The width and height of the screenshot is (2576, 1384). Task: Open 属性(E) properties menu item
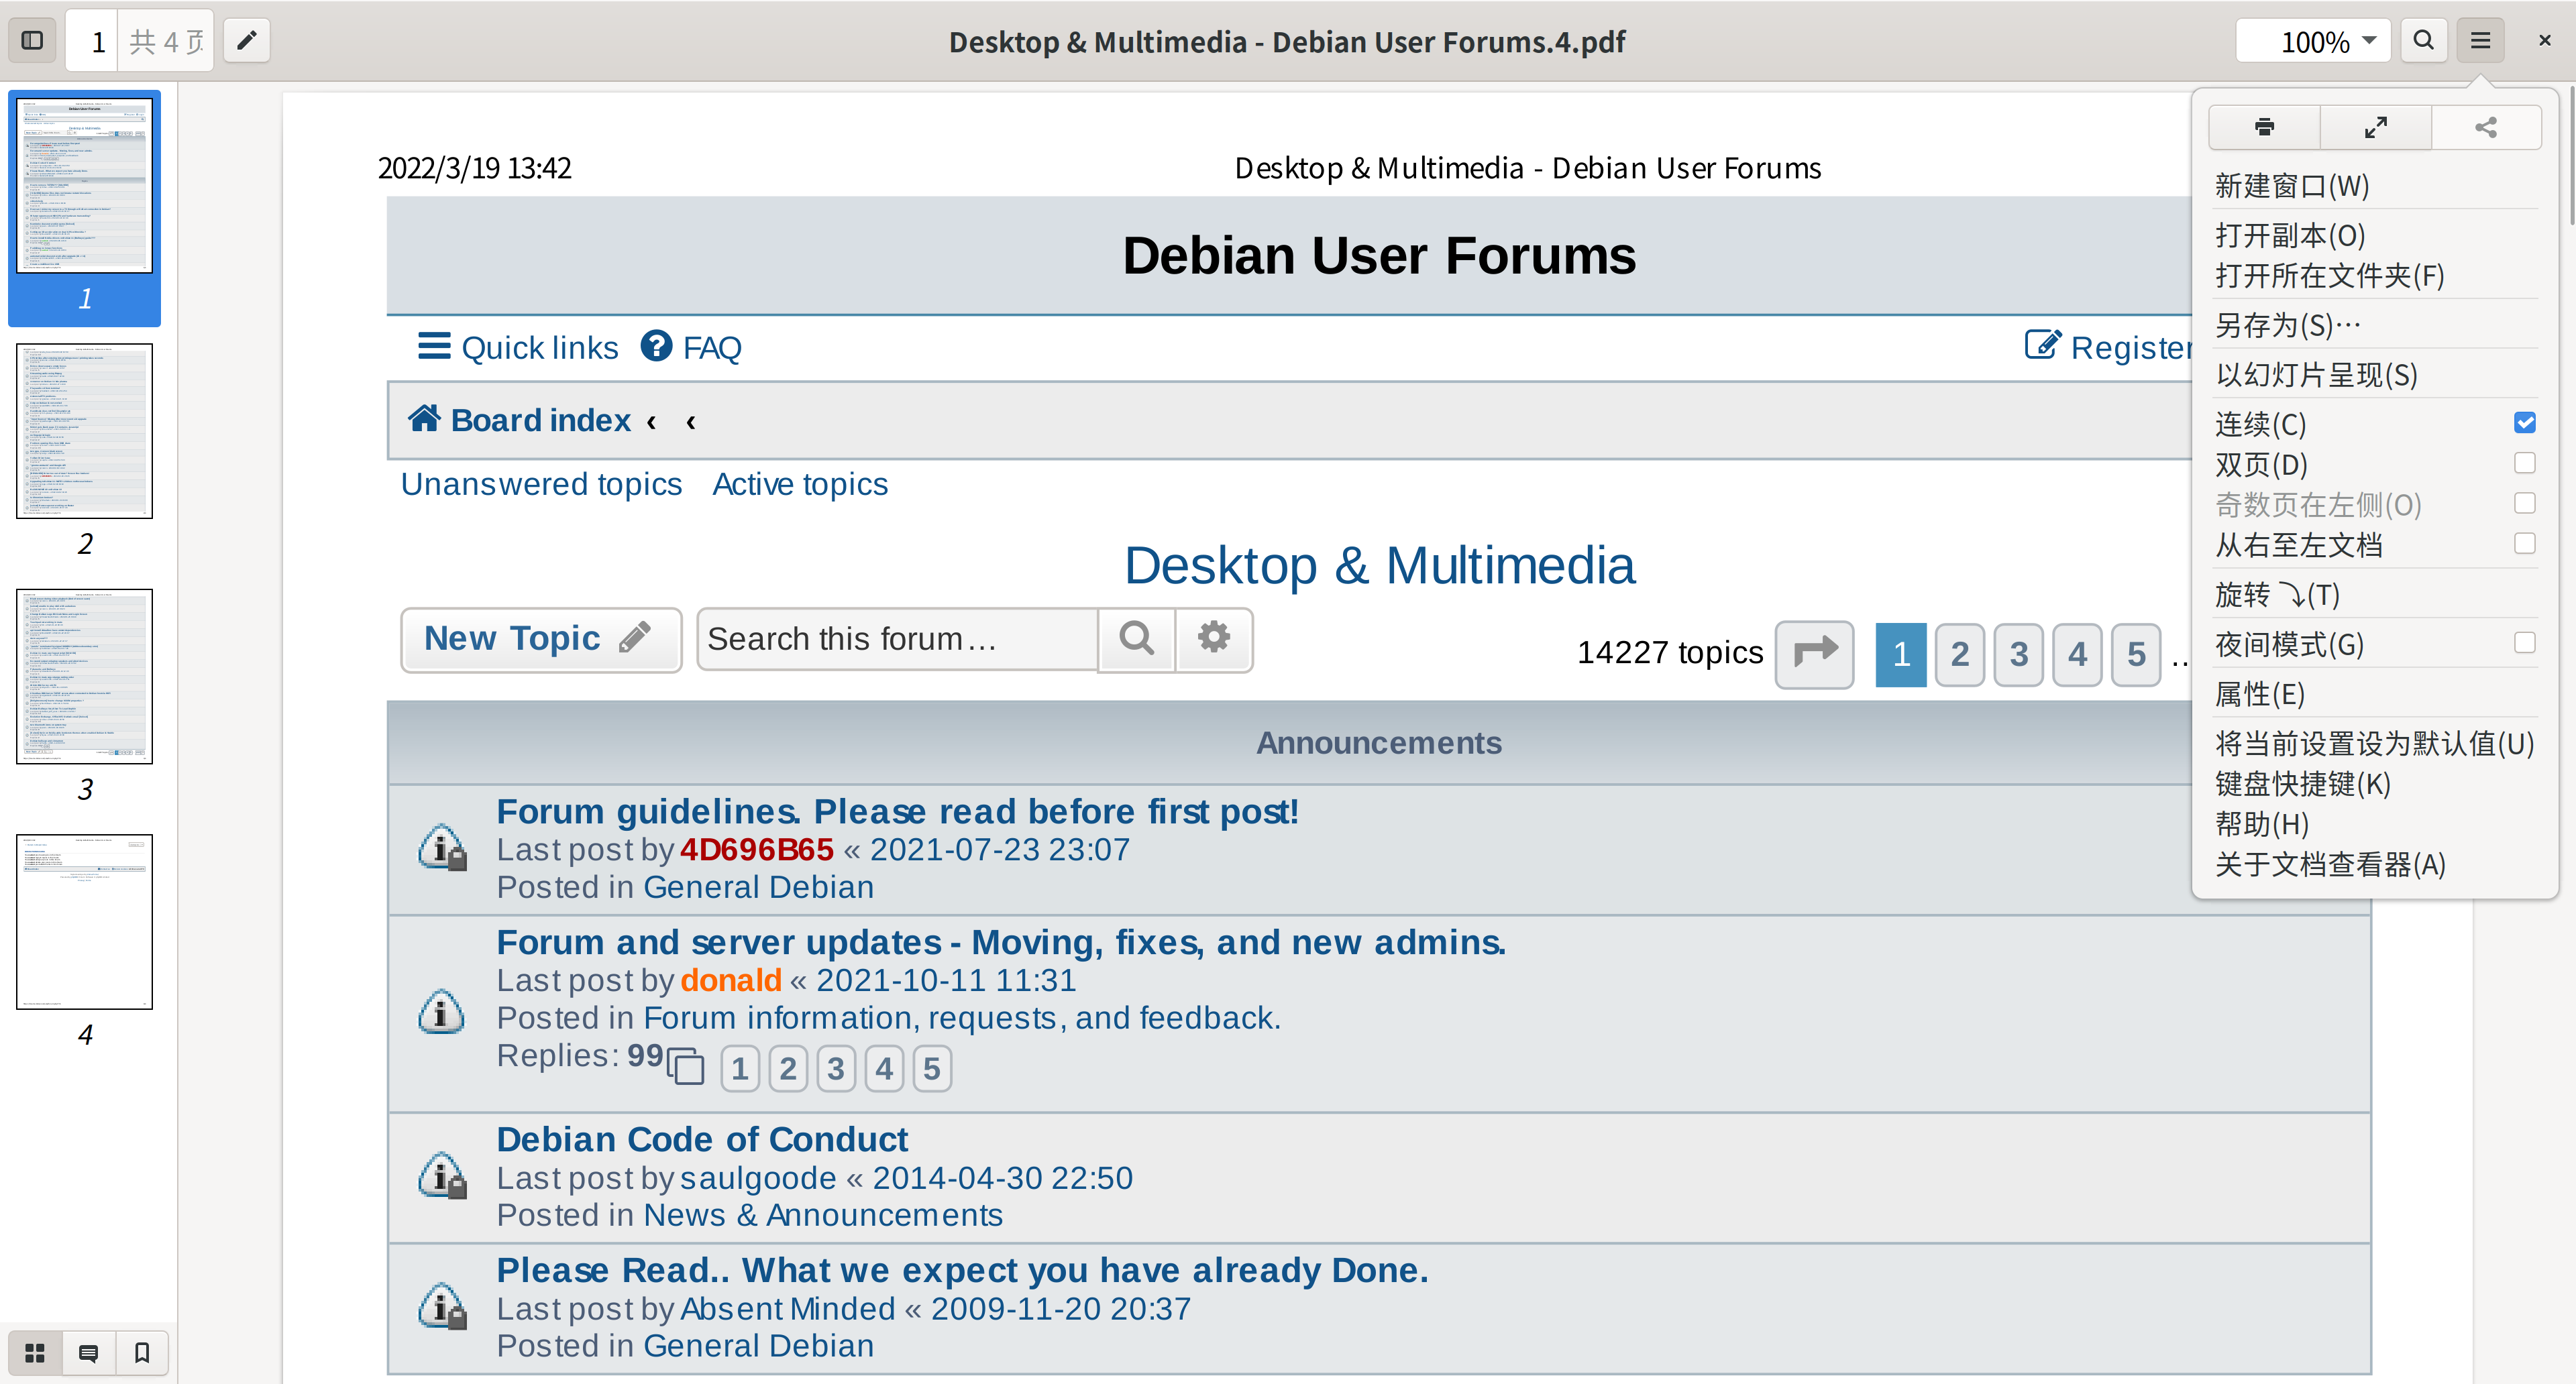[2374, 693]
